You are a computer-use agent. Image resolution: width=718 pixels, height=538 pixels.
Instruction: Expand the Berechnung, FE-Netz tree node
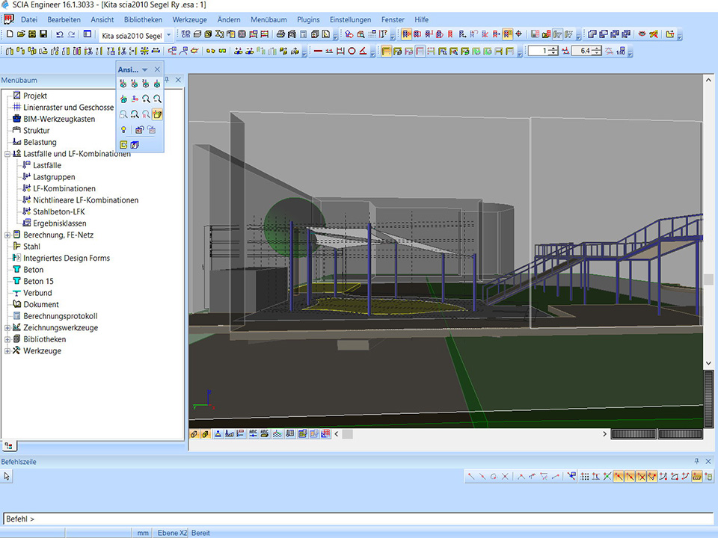click(7, 235)
